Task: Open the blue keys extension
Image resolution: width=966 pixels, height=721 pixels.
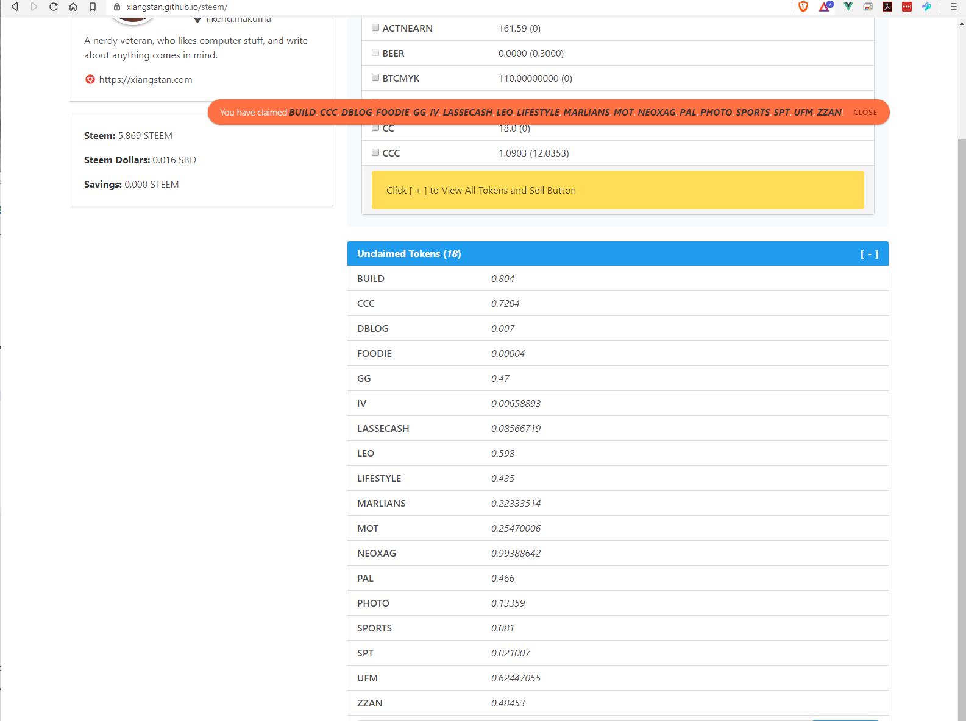Action: [926, 7]
